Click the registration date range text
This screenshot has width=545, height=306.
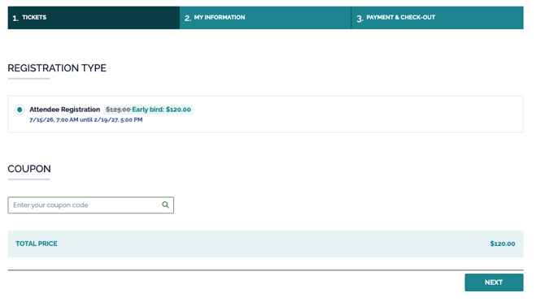(86, 119)
